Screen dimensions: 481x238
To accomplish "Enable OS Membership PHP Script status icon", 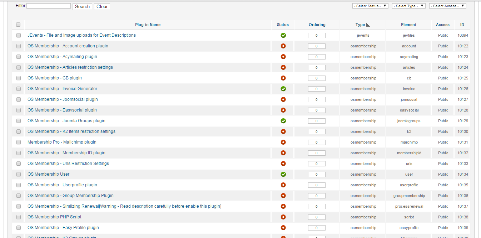I will [283, 217].
